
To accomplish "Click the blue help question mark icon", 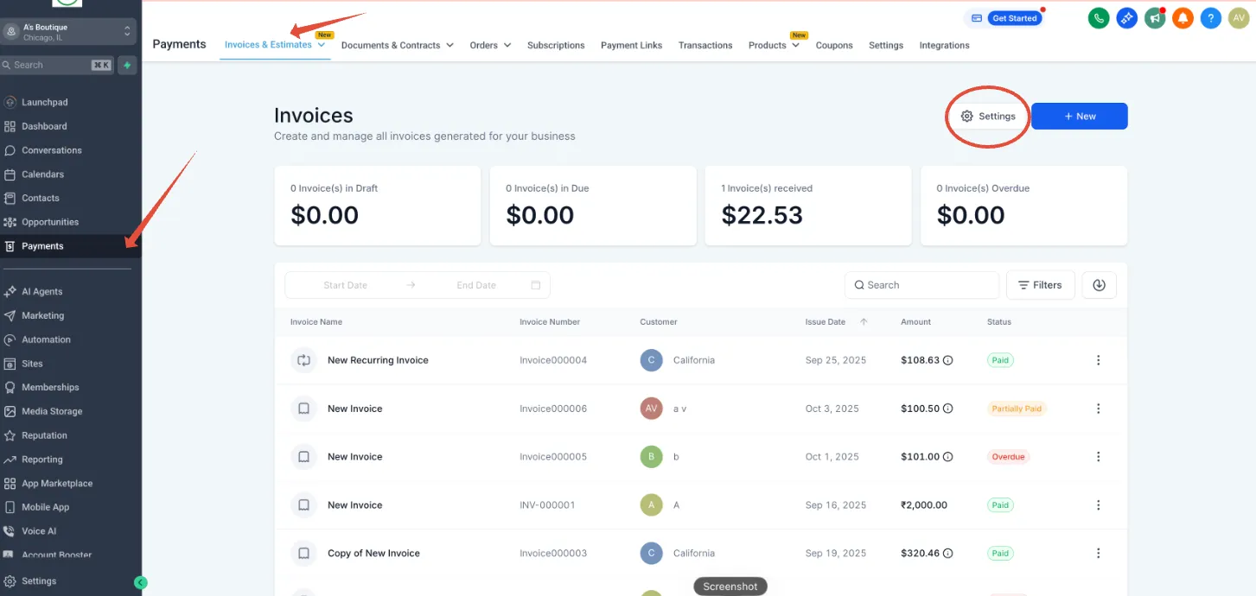I will tap(1211, 17).
